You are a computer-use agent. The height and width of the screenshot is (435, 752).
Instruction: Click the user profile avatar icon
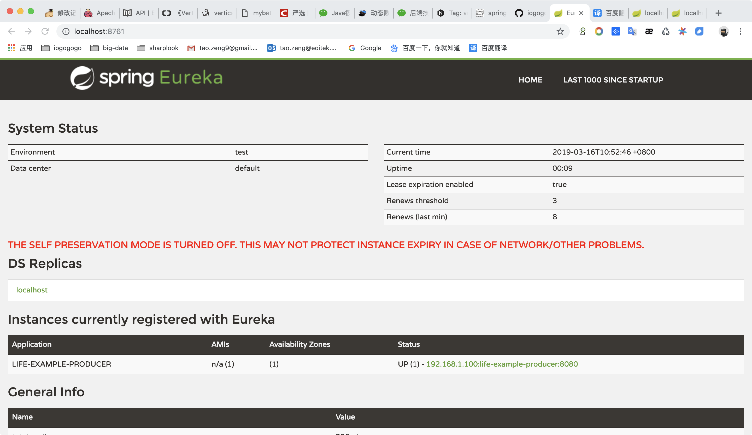[724, 31]
